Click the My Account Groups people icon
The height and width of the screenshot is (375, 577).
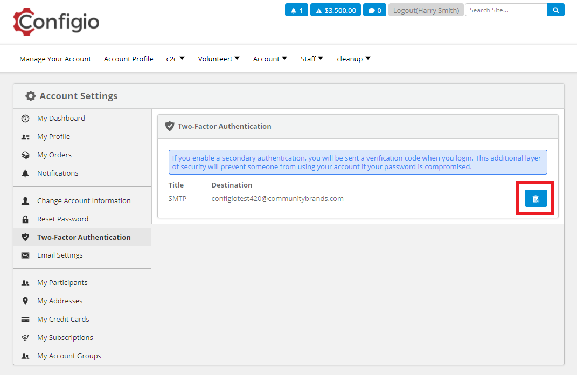coord(25,356)
